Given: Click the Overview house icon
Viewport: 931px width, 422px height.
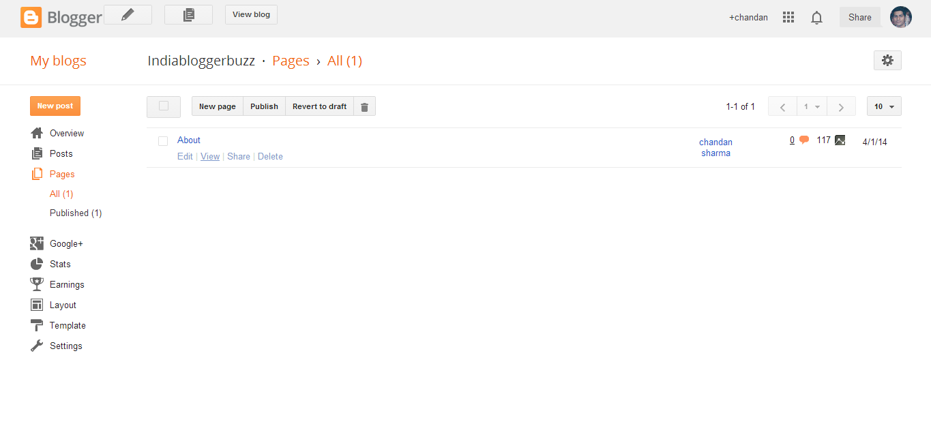Looking at the screenshot, I should pyautogui.click(x=37, y=133).
